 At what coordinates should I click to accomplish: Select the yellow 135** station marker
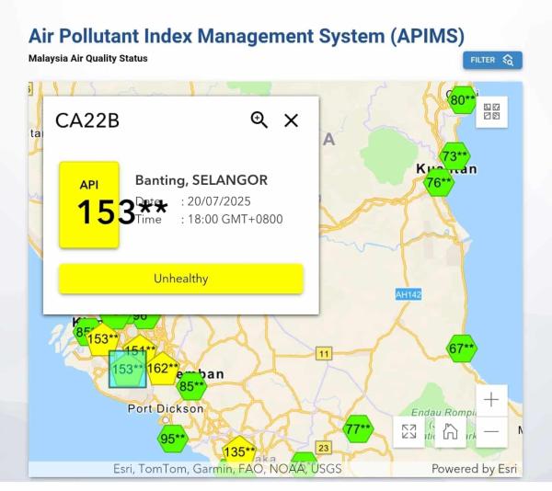coord(239,451)
